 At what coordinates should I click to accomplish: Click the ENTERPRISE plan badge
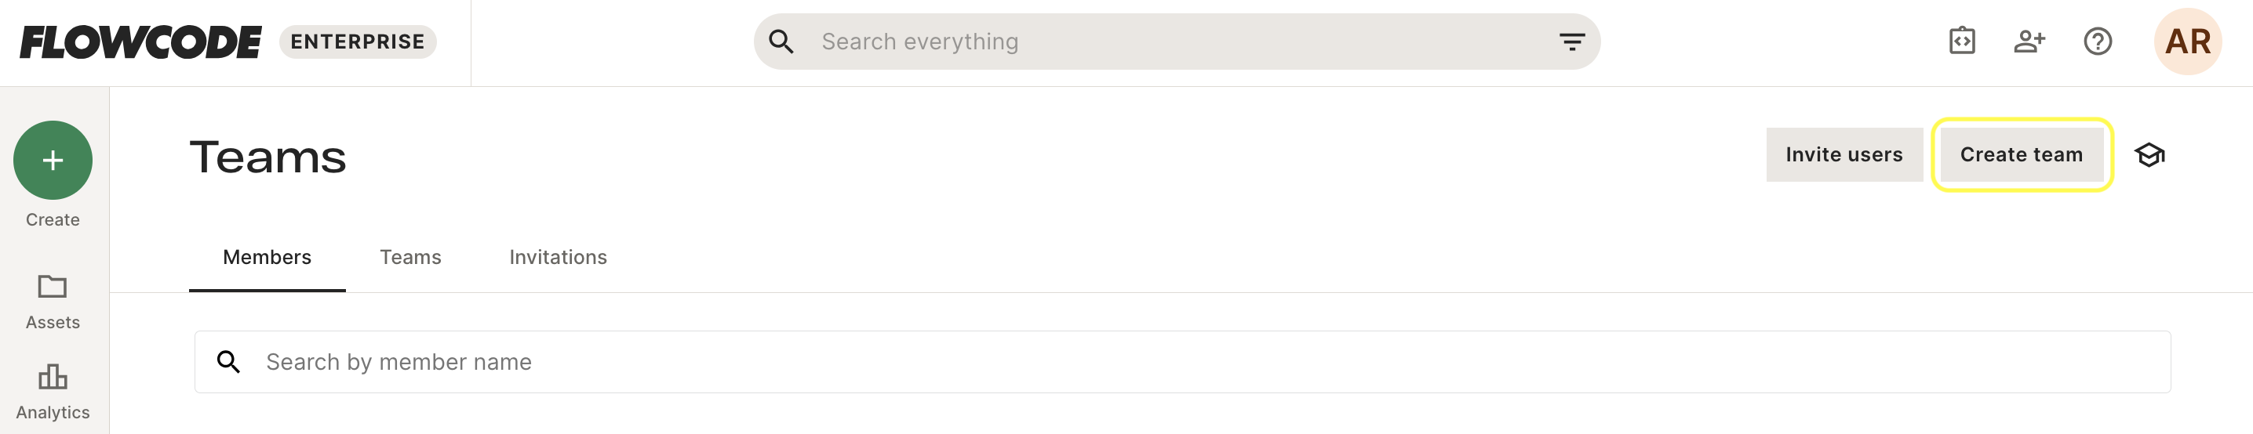(x=358, y=42)
